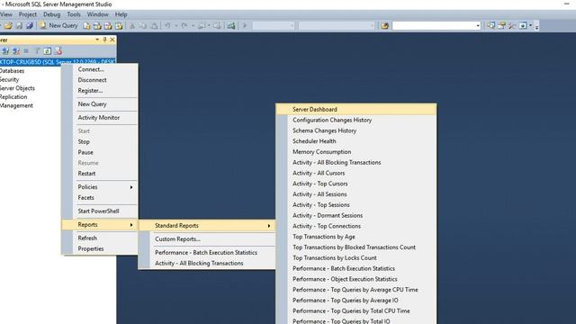Open the Find combo box dropdown
The width and height of the screenshot is (576, 324).
click(478, 26)
